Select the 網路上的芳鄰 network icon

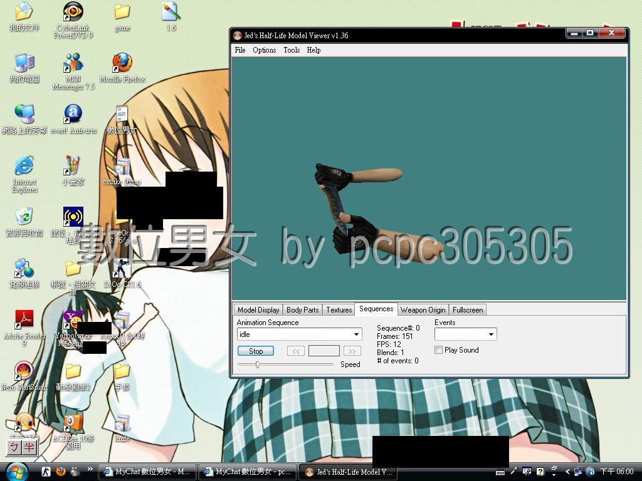[x=24, y=119]
